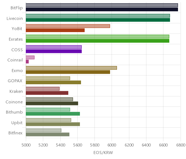The height and width of the screenshot is (159, 186).
Task: Click the dark purple COSS bar
Action: (54, 51)
